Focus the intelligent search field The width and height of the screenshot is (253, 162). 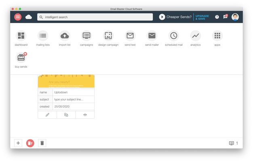coord(95,17)
